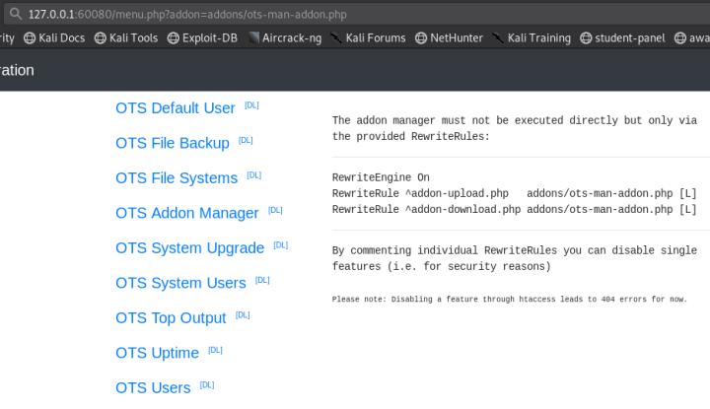Screen dimensions: 710x409
Task: Download OTS Top Output via DL link
Action: [x=243, y=315]
